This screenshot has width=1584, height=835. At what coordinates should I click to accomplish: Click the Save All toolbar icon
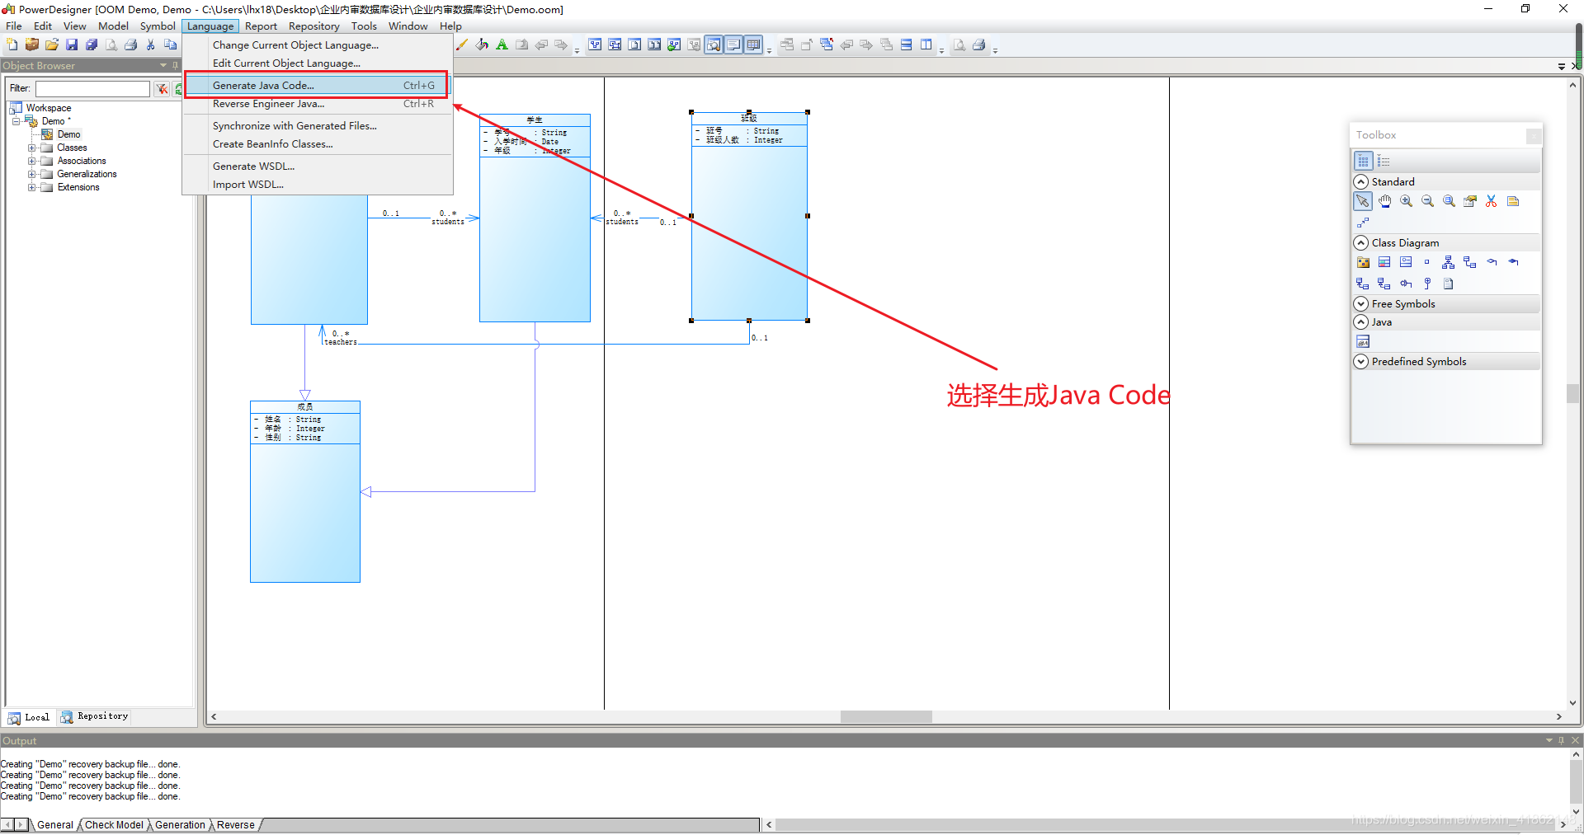pos(92,45)
